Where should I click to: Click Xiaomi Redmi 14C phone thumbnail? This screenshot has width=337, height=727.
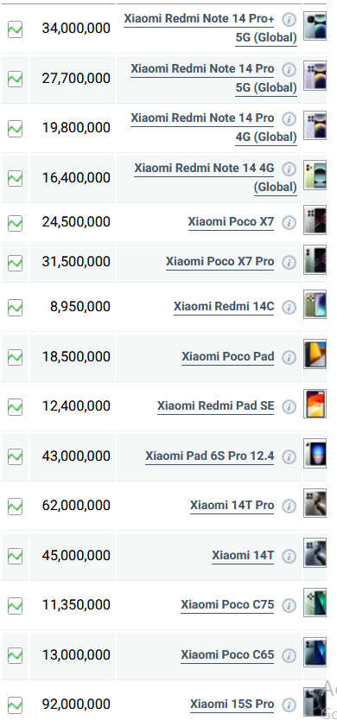click(x=315, y=304)
